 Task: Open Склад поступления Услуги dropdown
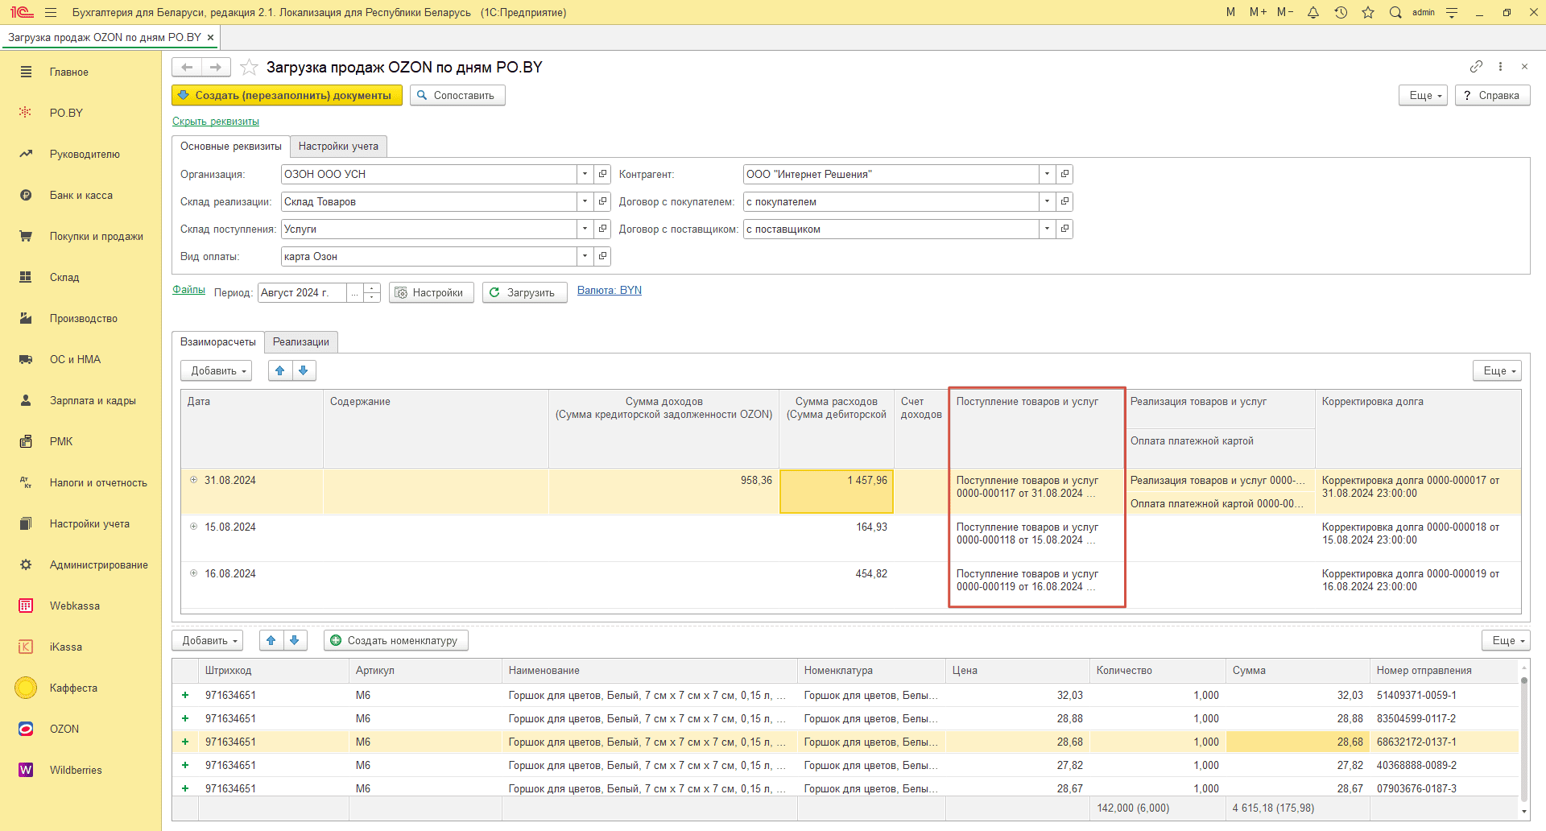[585, 229]
